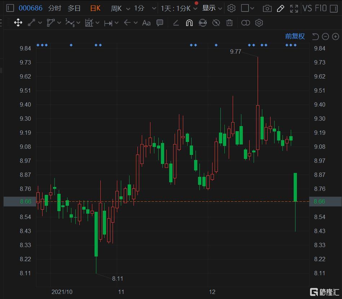Select the polygon shape drawing tool

point(51,23)
